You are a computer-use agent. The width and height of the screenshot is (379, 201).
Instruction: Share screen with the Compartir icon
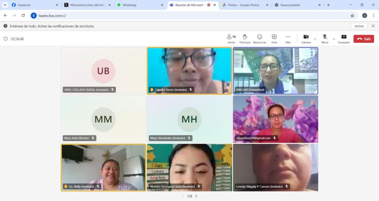coord(344,39)
